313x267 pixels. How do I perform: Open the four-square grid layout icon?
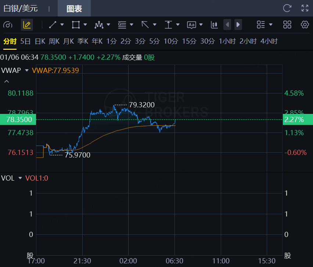tap(287, 25)
